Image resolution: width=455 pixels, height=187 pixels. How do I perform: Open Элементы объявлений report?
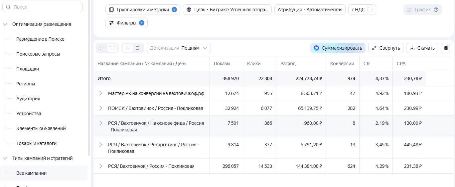tap(41, 128)
